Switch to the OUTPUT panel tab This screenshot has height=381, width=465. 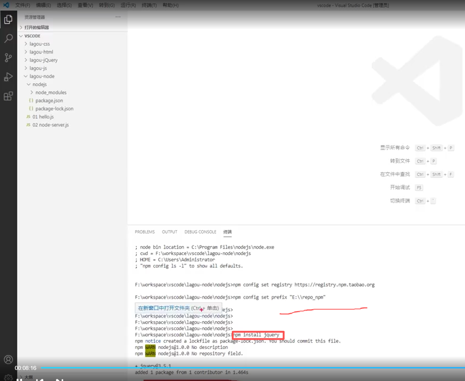pos(170,232)
